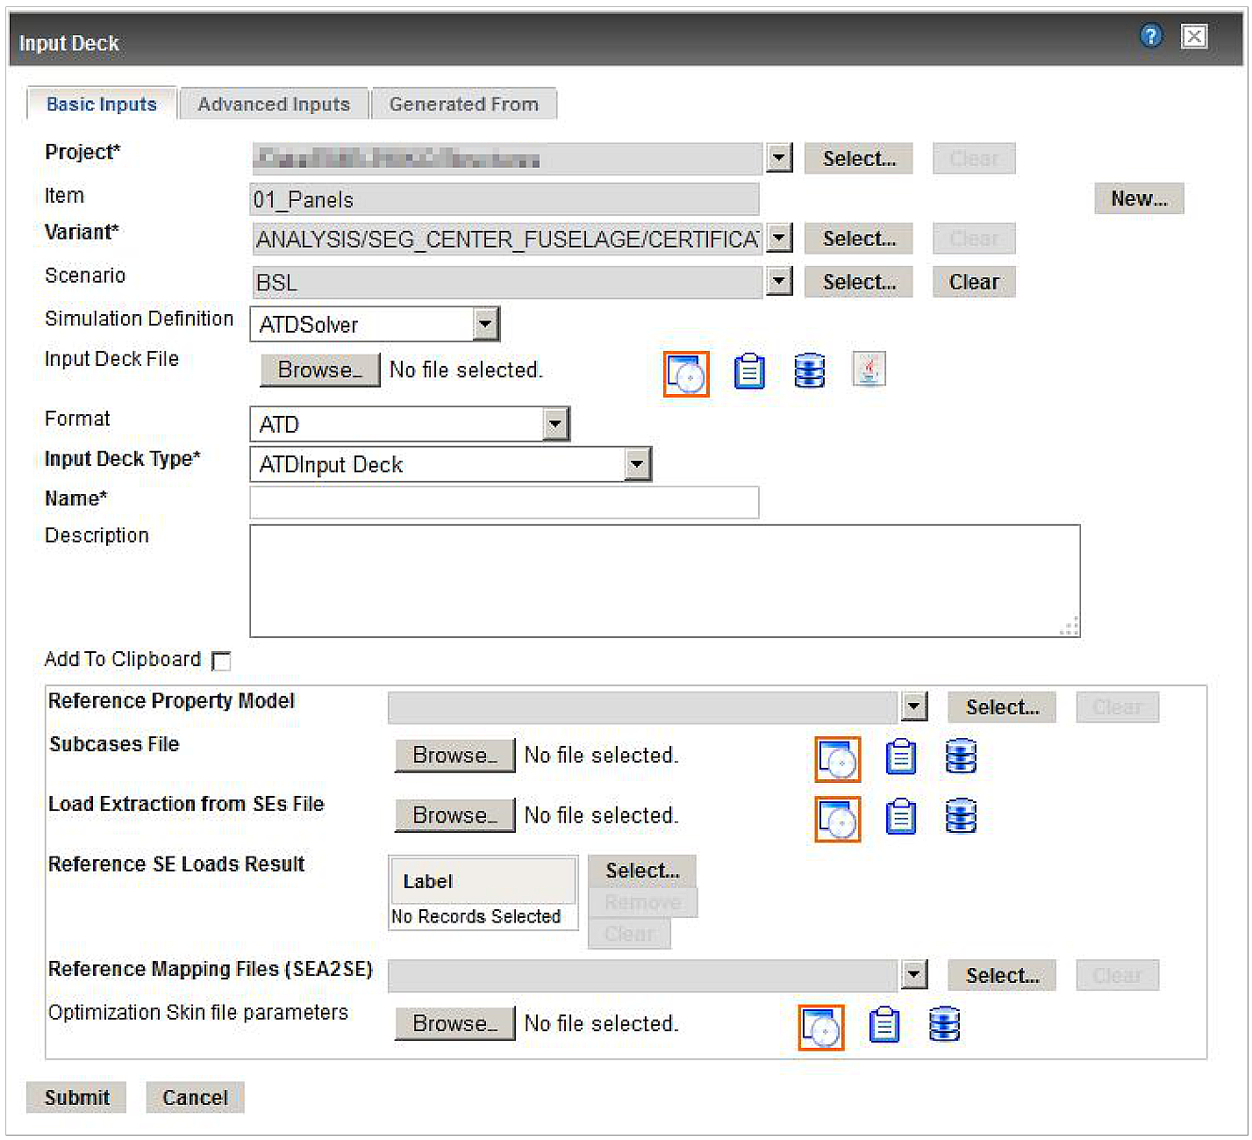Screen dimensions: 1252x1140
Task: Click the New... button
Action: tap(1139, 198)
